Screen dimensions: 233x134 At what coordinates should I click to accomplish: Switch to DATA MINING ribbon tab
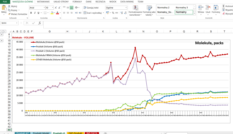pos(127,2)
